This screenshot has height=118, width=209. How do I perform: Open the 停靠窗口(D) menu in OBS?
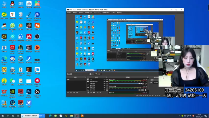(x=89, y=13)
